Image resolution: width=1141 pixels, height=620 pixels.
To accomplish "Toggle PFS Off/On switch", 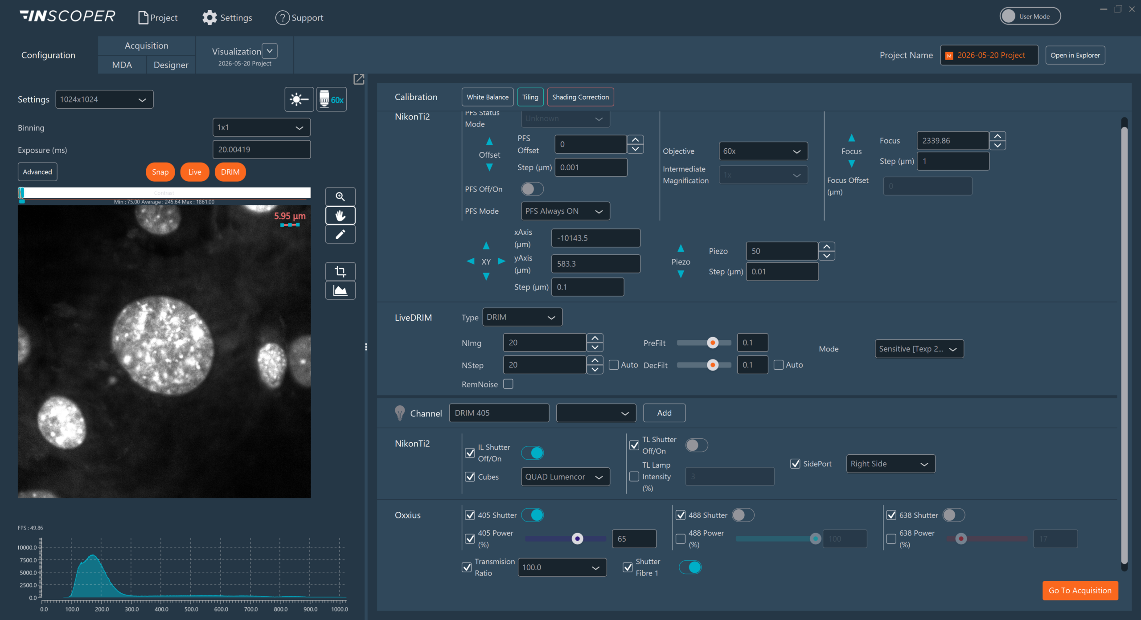I will 533,189.
